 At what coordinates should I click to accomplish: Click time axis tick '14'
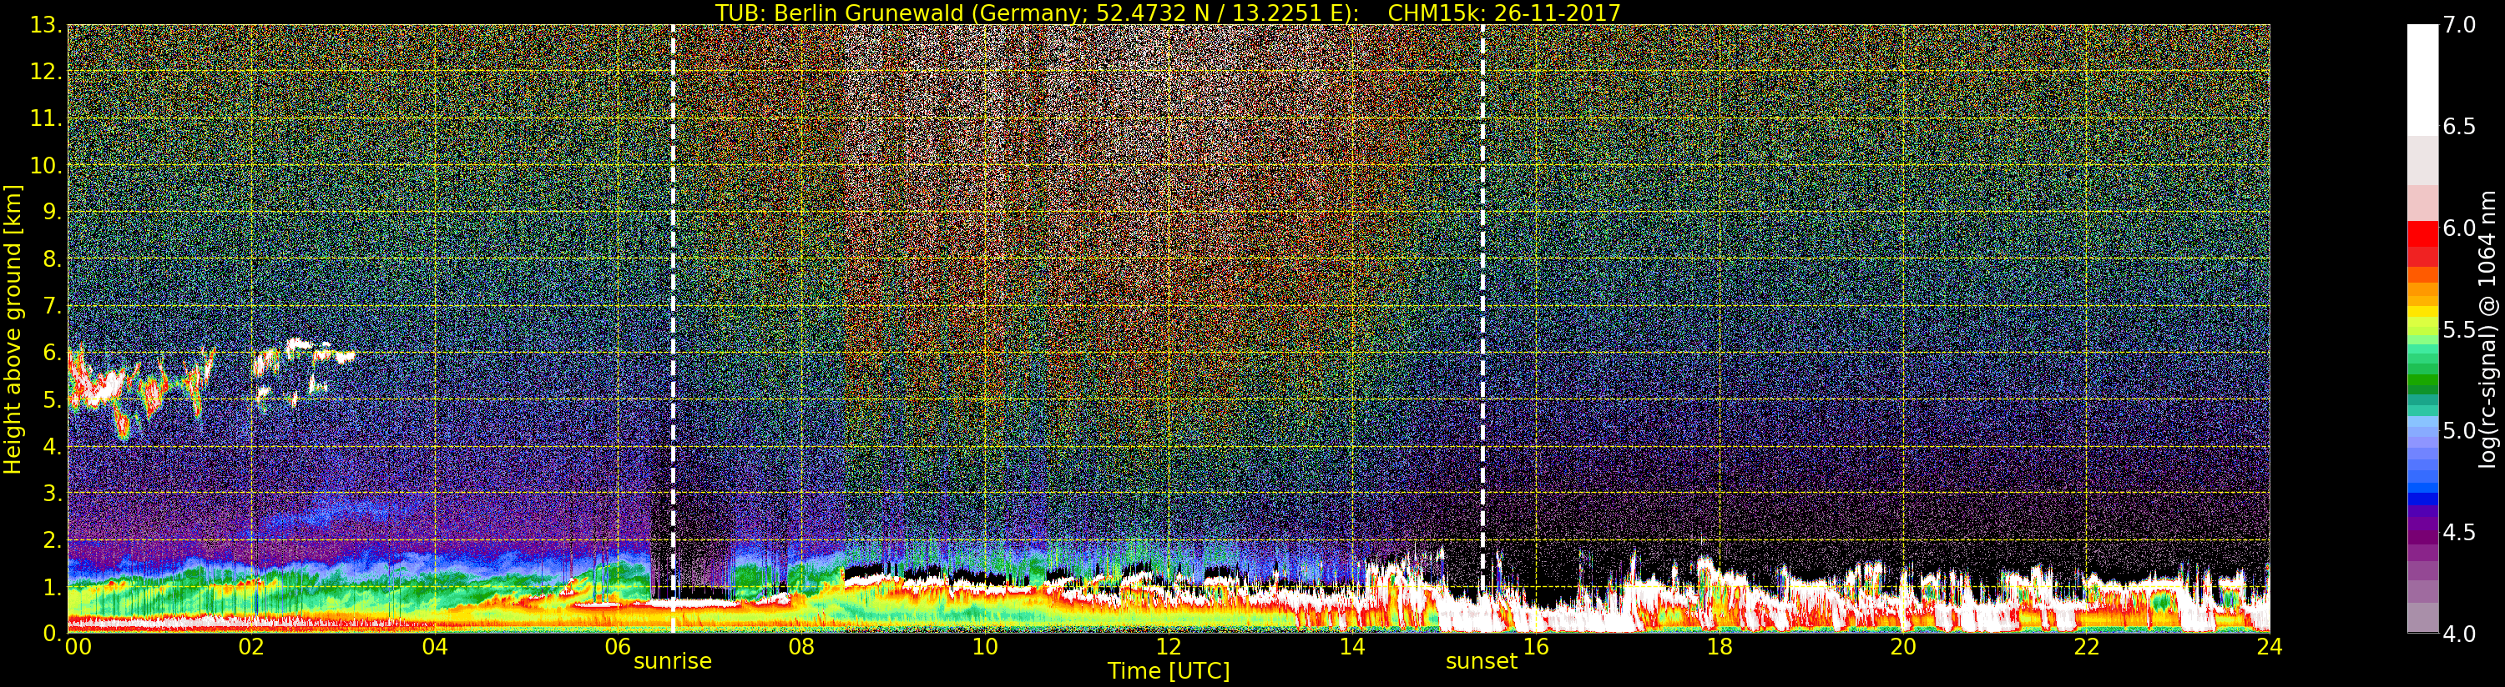pos(1352,646)
